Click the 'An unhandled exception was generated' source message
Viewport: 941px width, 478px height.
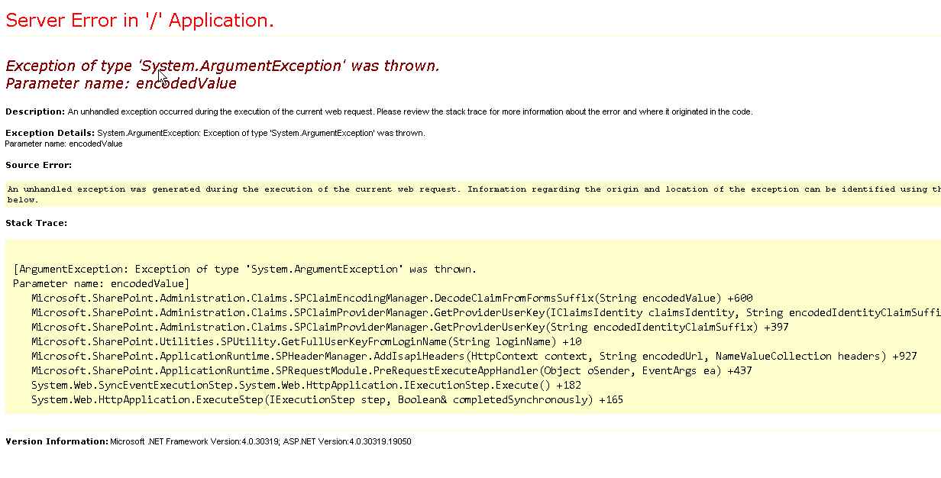458,189
